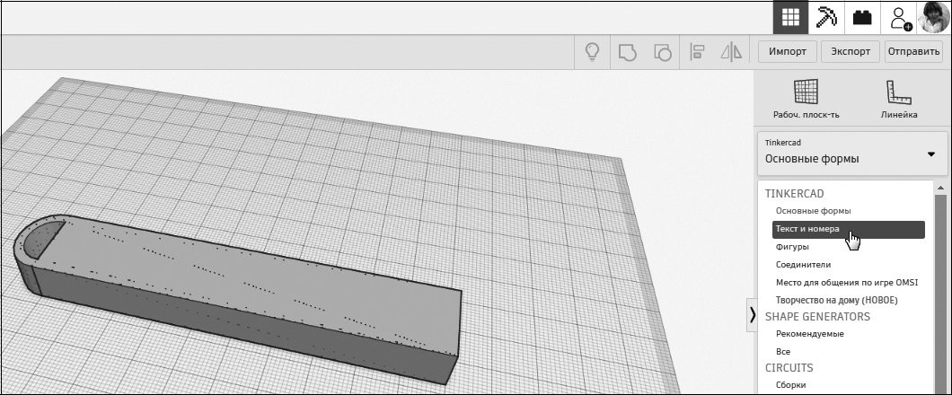The height and width of the screenshot is (395, 952).
Task: Switch to Blocks mode pickaxe icon
Action: click(x=825, y=18)
